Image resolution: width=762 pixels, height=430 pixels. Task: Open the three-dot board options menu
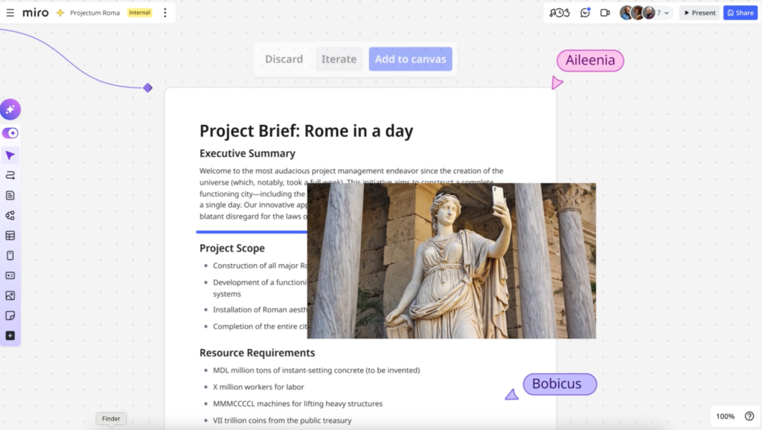tap(164, 13)
